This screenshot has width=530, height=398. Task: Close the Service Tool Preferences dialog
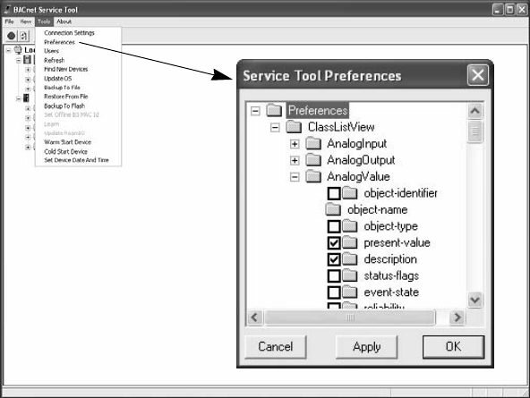click(477, 75)
